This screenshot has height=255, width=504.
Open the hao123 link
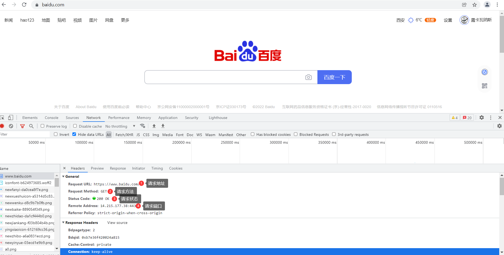27,20
